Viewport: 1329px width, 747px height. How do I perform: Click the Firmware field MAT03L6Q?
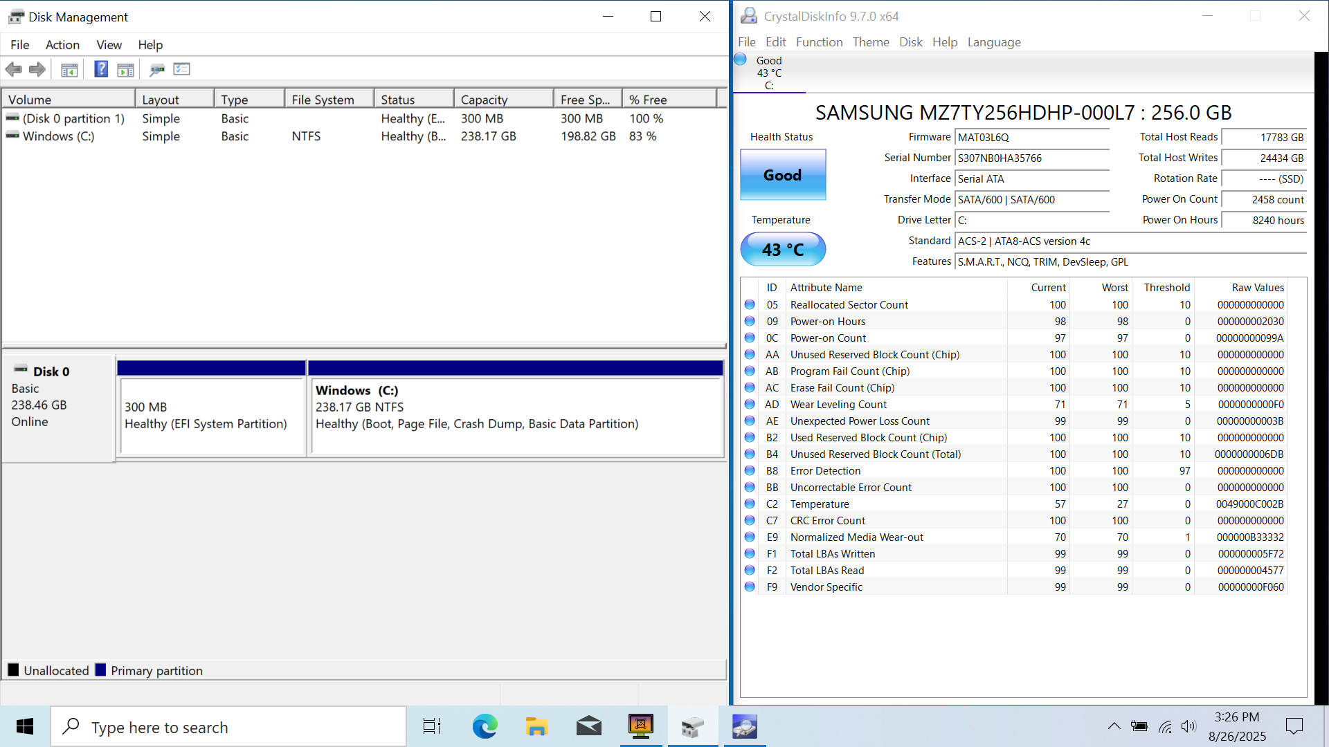tap(1032, 138)
